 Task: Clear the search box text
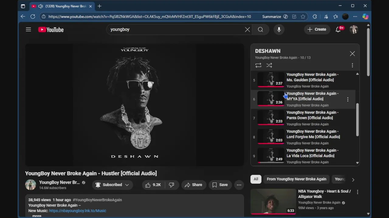247,29
